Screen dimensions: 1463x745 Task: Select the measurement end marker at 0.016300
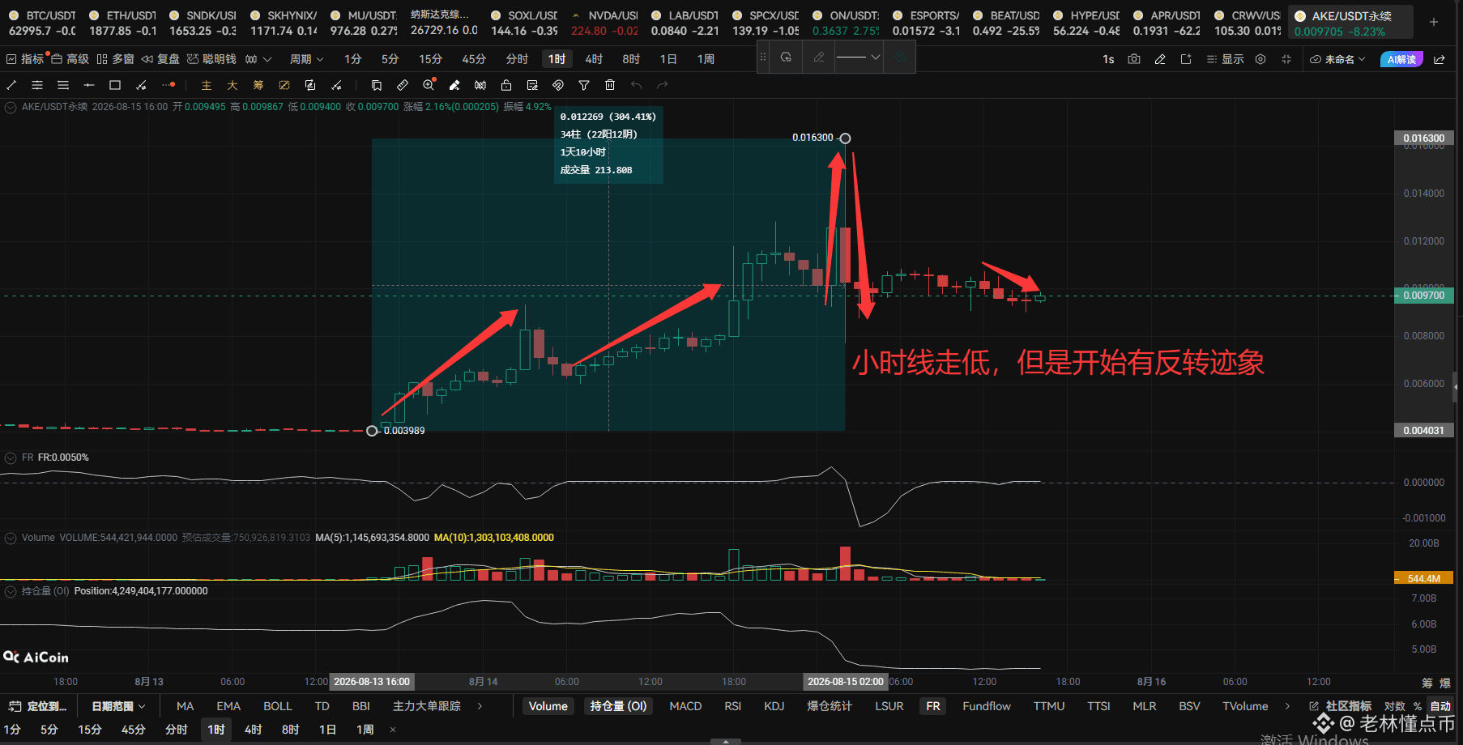click(845, 138)
